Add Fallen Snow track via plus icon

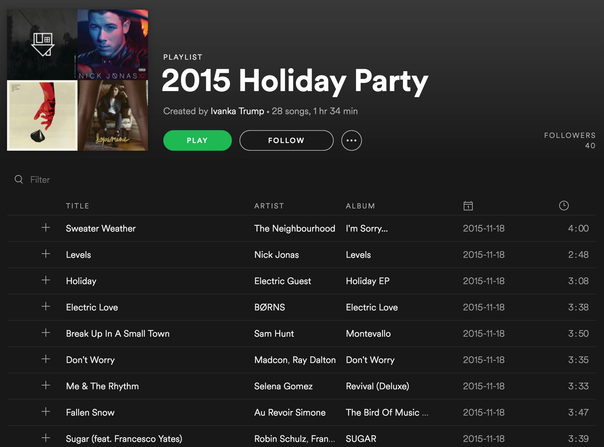point(46,412)
